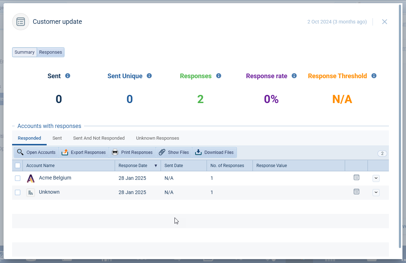Open the Acme Belgium company logo icon
Image resolution: width=406 pixels, height=263 pixels.
(x=31, y=178)
